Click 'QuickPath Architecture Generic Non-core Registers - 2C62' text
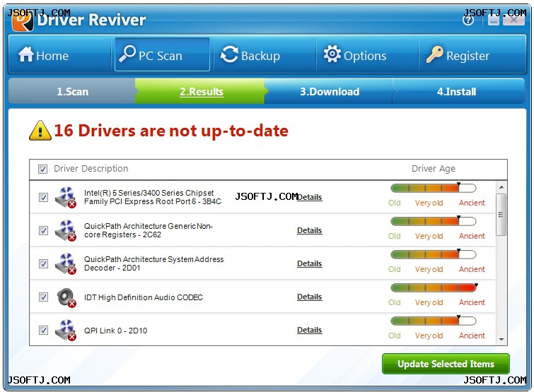The image size is (534, 392). [x=148, y=230]
